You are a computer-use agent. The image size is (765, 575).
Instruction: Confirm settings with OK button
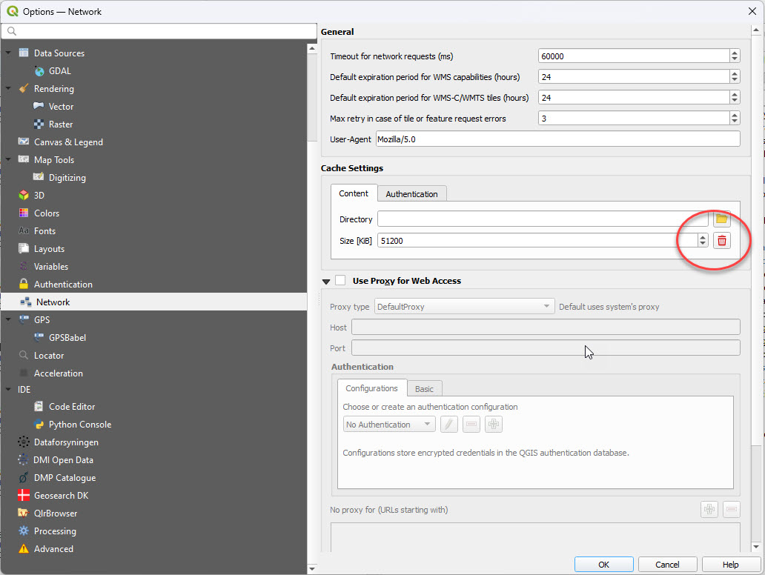coord(604,565)
